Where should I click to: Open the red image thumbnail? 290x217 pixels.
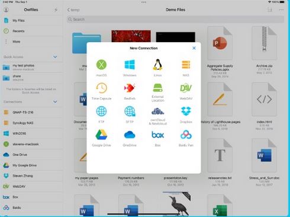[131, 36]
